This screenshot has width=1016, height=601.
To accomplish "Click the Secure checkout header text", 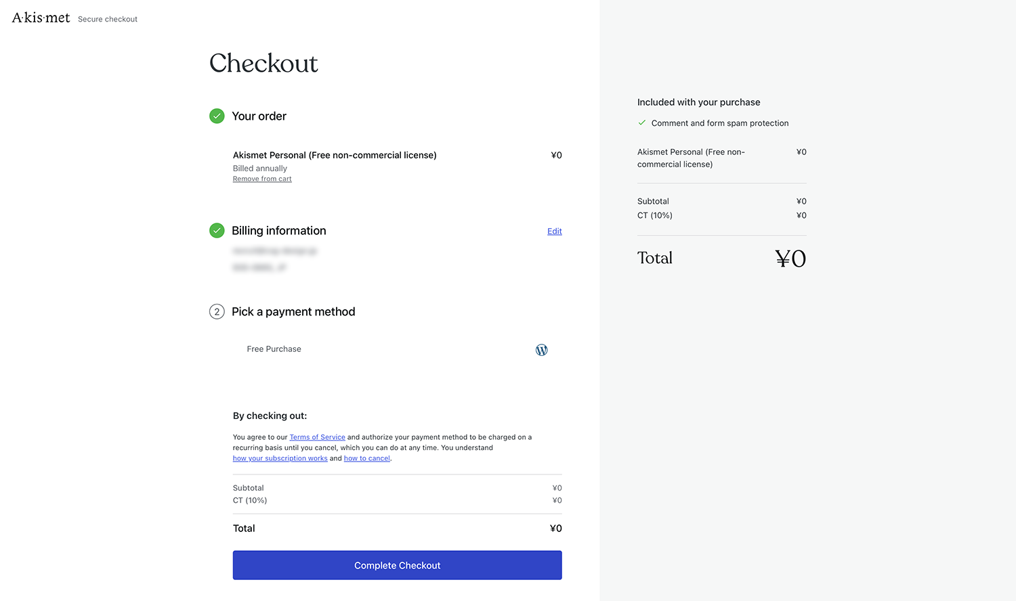I will click(108, 20).
